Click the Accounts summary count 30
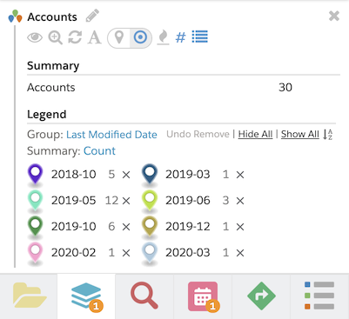 pyautogui.click(x=285, y=88)
